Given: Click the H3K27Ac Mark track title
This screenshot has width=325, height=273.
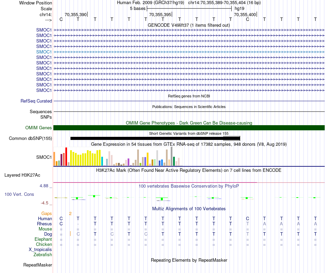Looking at the screenshot, I should 189,170.
